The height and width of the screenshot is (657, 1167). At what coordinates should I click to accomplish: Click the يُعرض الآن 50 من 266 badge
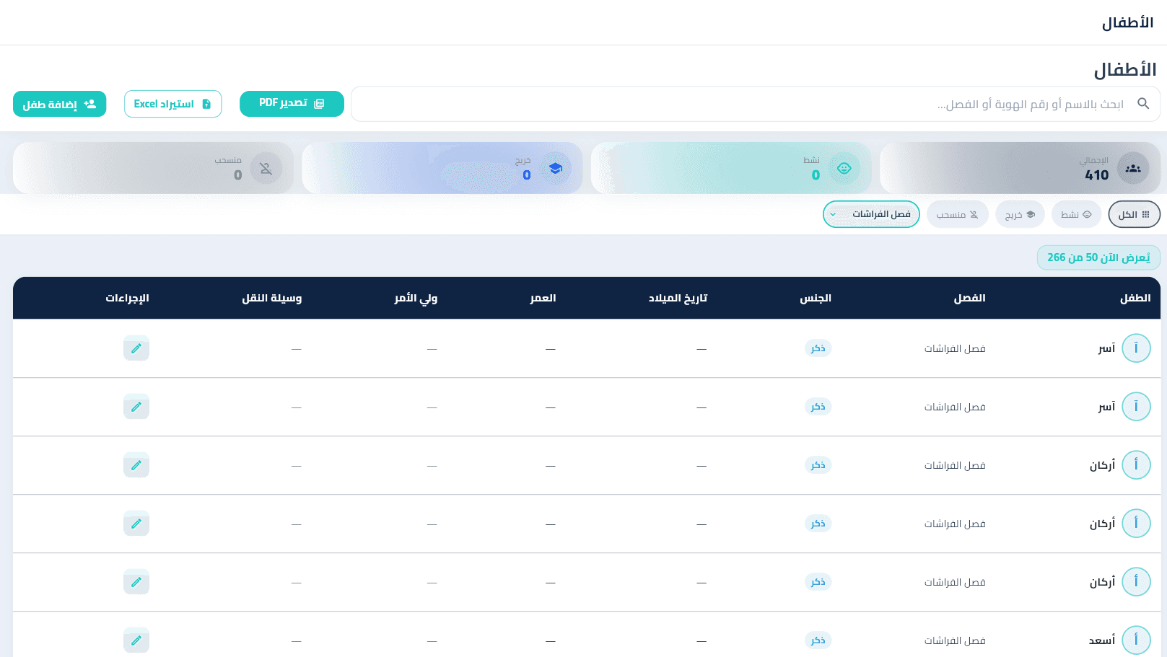click(1098, 257)
